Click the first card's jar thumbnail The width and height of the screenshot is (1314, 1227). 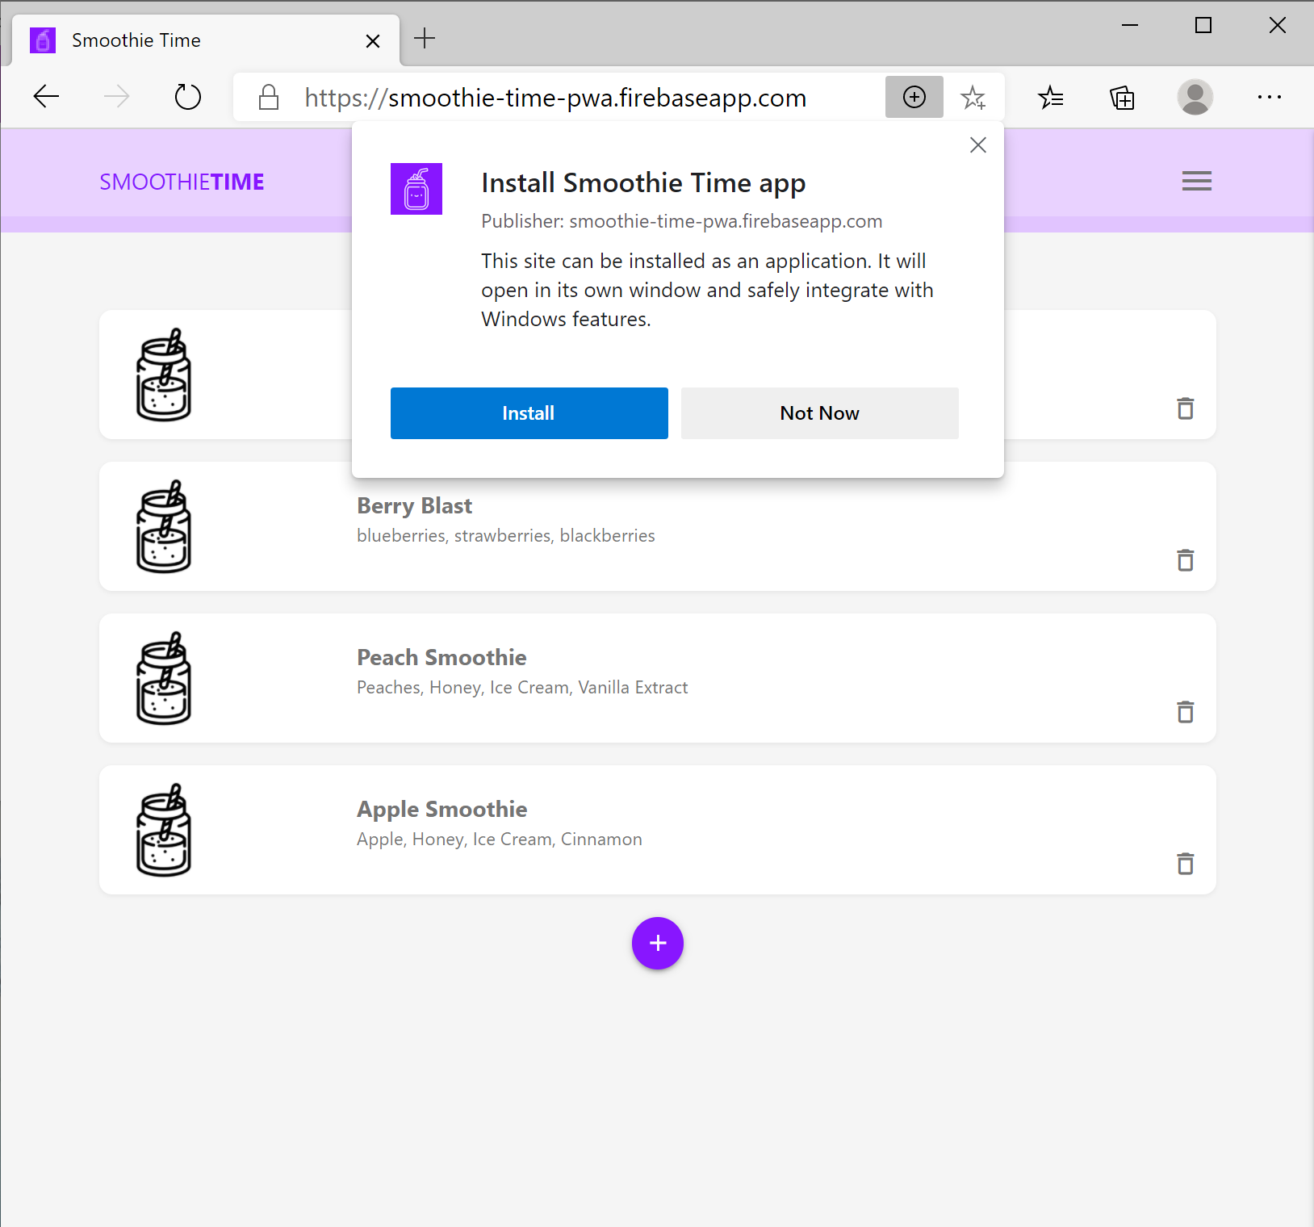(x=164, y=375)
